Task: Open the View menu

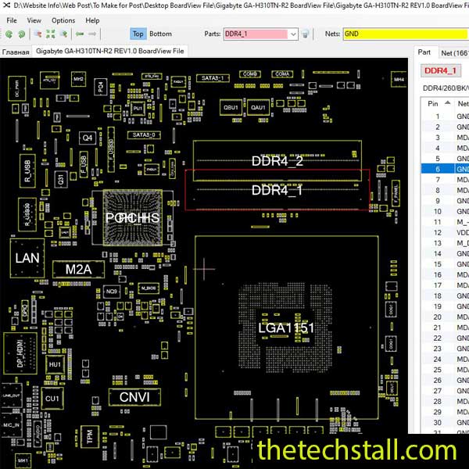Action: [34, 20]
